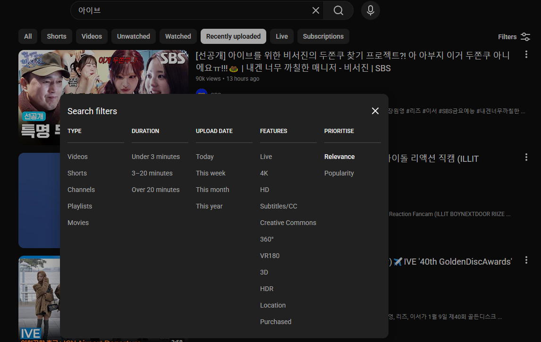Filter upload date to This week

point(211,173)
